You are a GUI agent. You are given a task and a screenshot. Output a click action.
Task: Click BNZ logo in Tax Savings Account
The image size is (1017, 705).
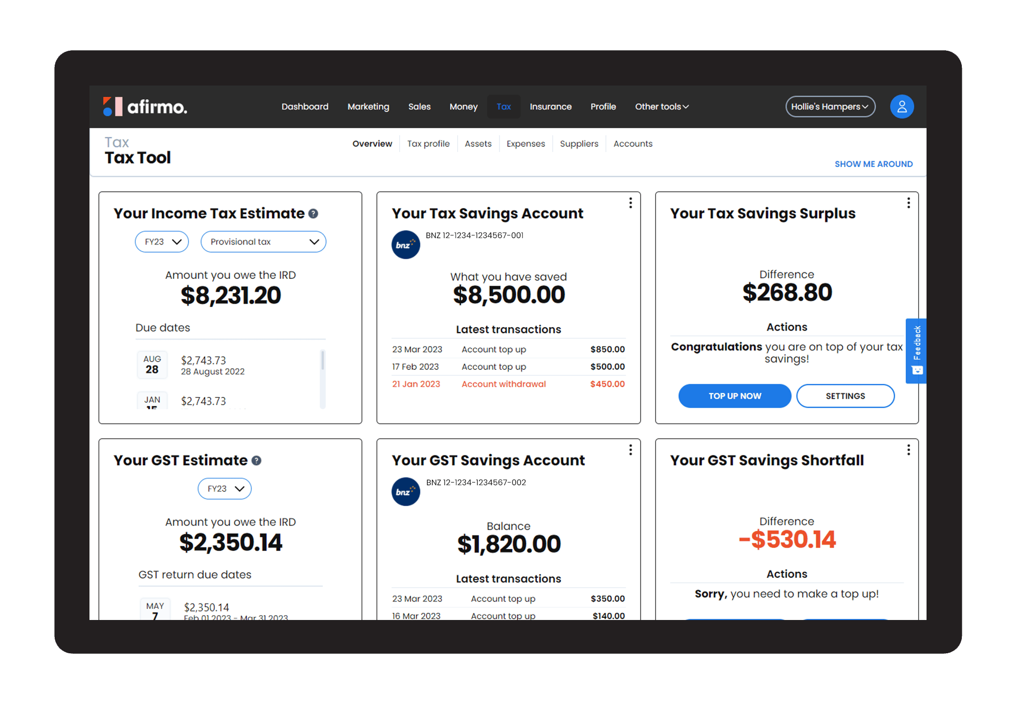406,245
